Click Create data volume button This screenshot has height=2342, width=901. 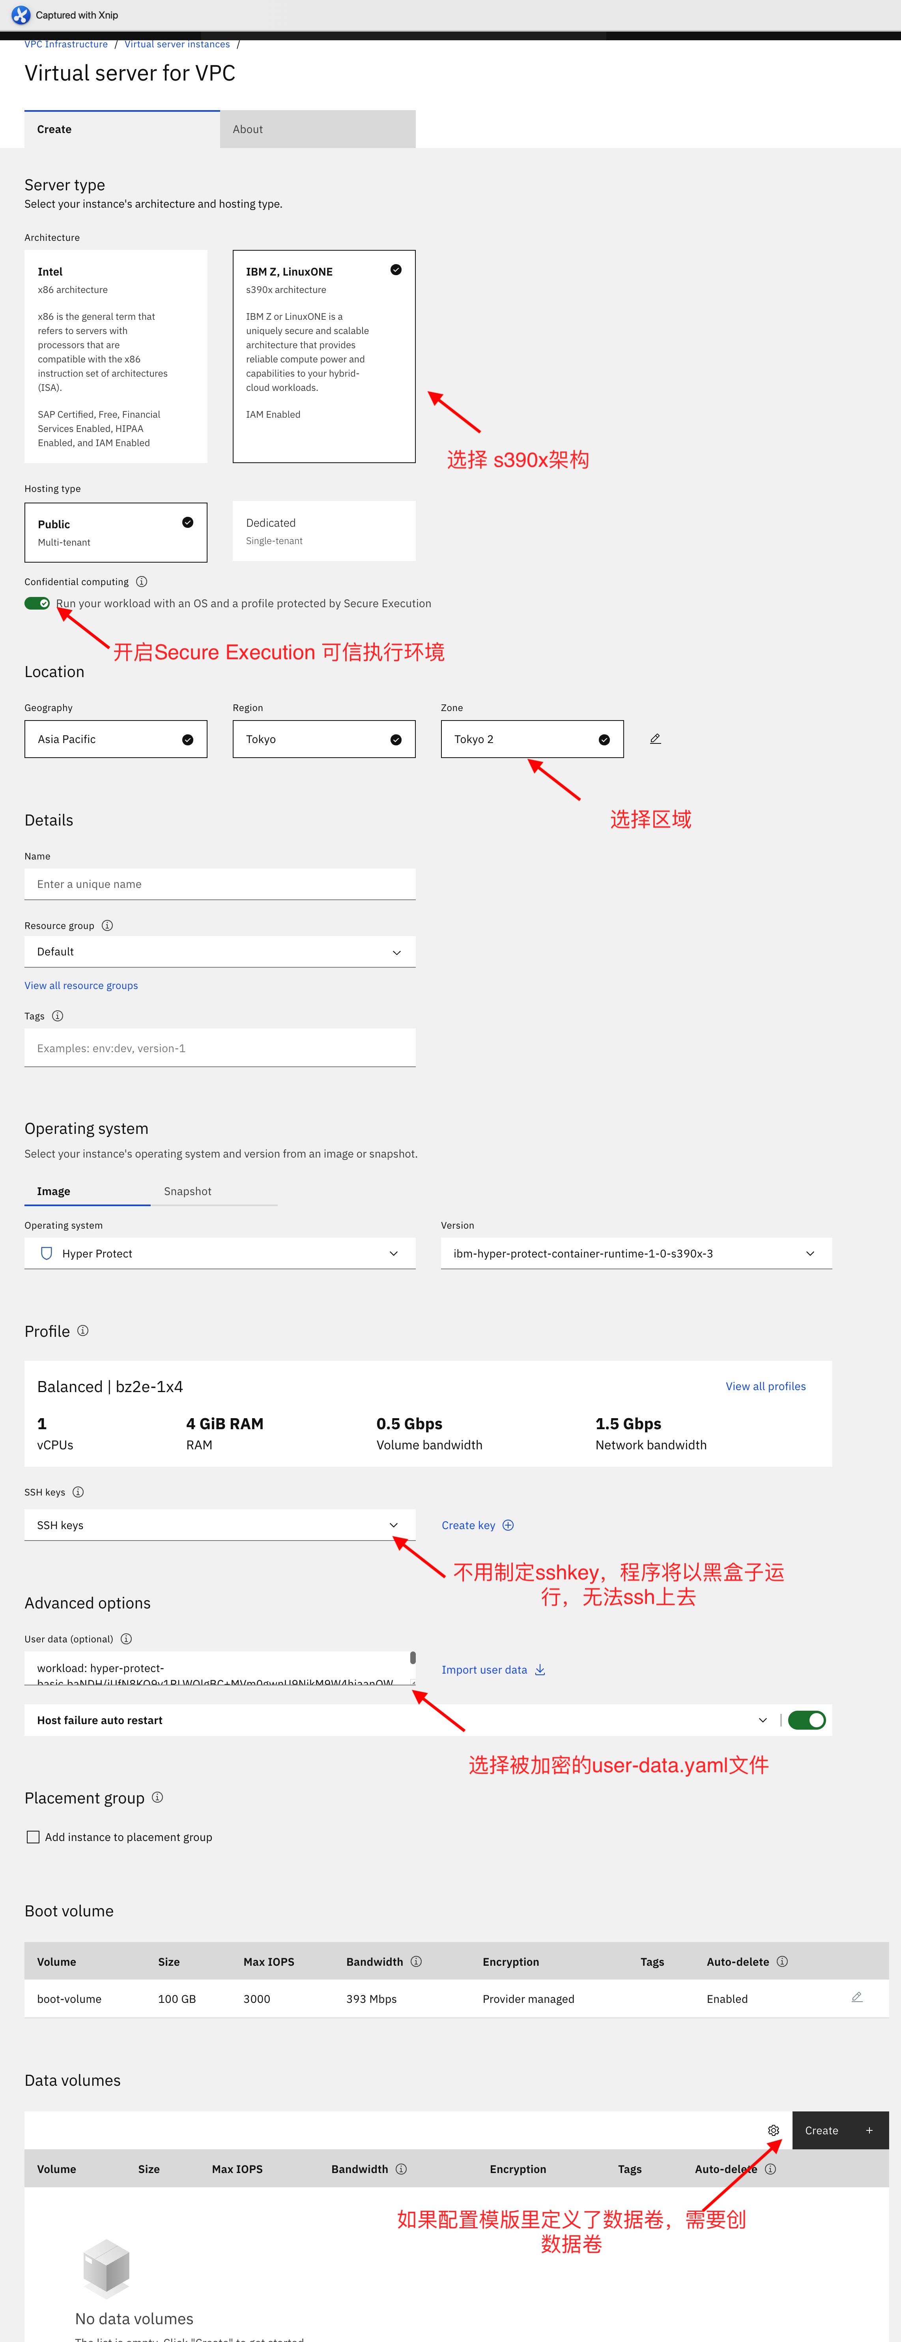[x=840, y=2130]
